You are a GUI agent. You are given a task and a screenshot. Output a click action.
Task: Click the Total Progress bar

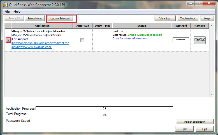click(x=104, y=115)
